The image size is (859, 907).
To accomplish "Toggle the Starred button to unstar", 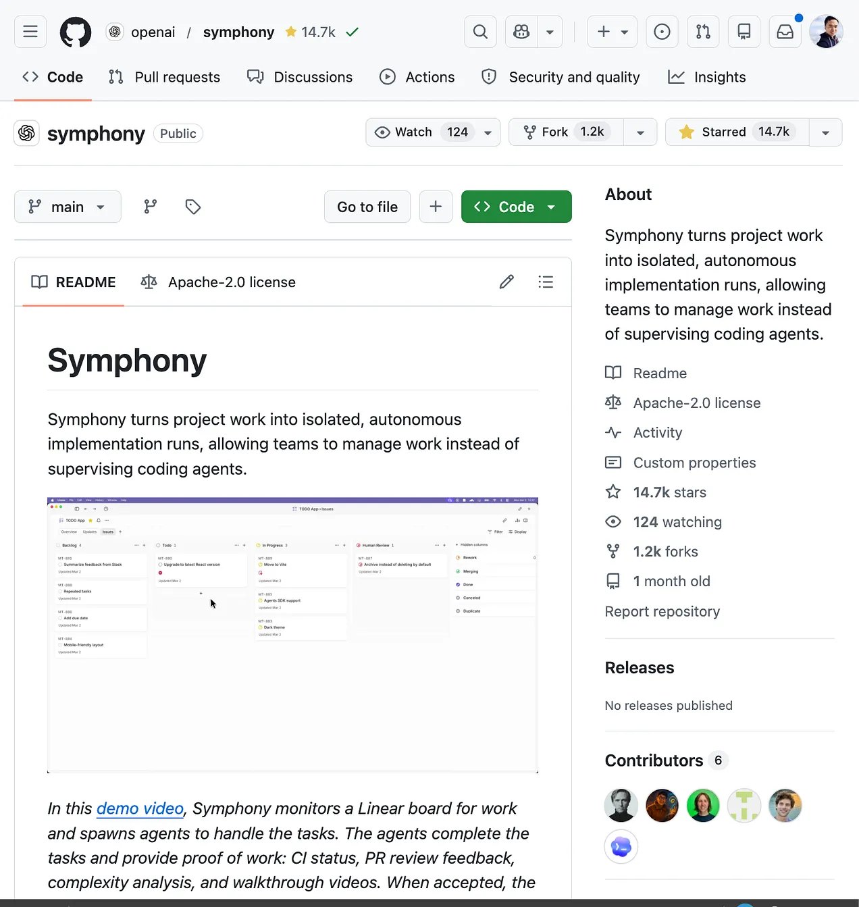I will [x=736, y=132].
